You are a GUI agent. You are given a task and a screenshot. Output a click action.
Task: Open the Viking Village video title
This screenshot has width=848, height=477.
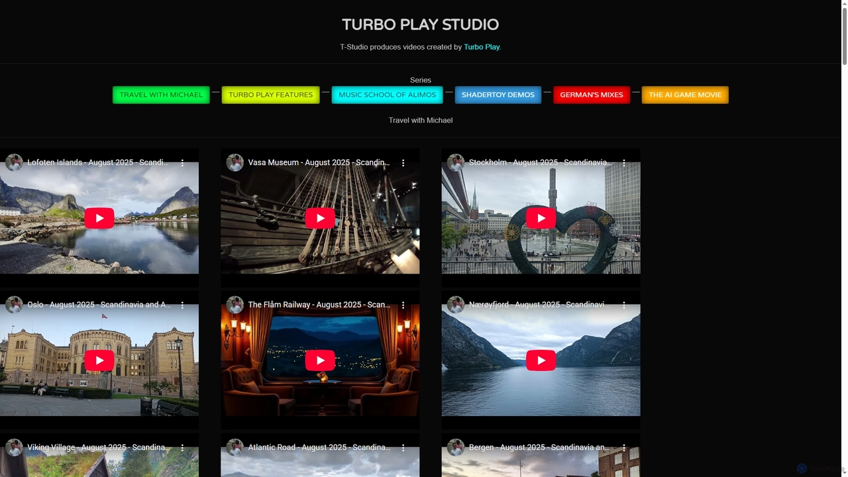click(x=98, y=447)
